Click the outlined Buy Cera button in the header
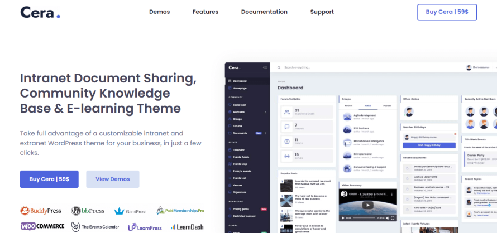 coord(447,12)
